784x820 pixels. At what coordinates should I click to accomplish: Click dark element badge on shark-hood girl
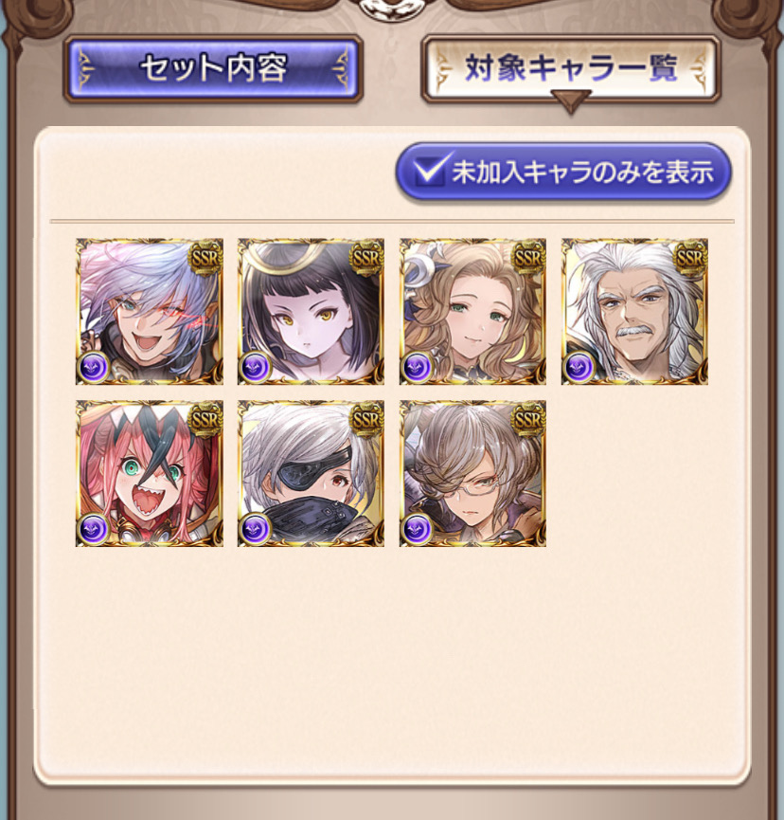click(x=94, y=529)
